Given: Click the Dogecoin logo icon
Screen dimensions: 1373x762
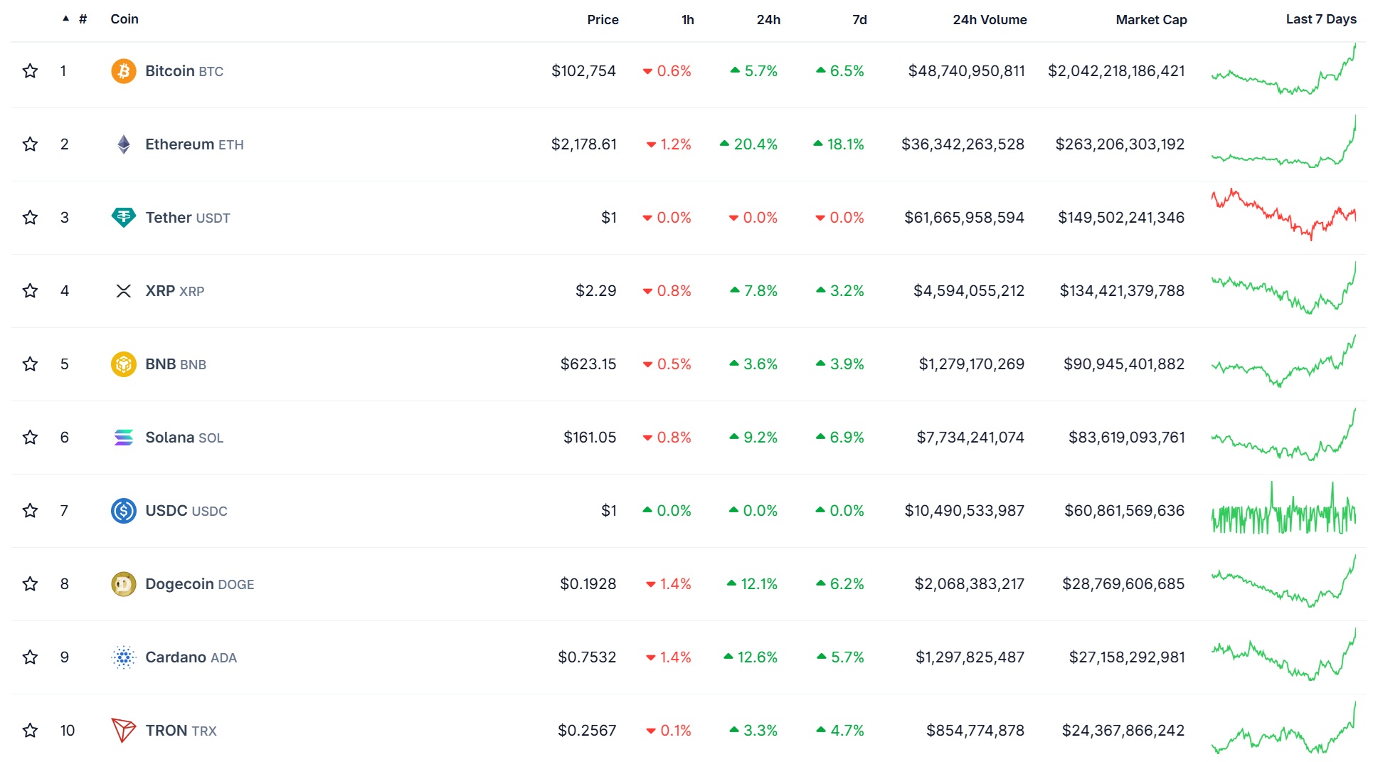Looking at the screenshot, I should tap(123, 584).
